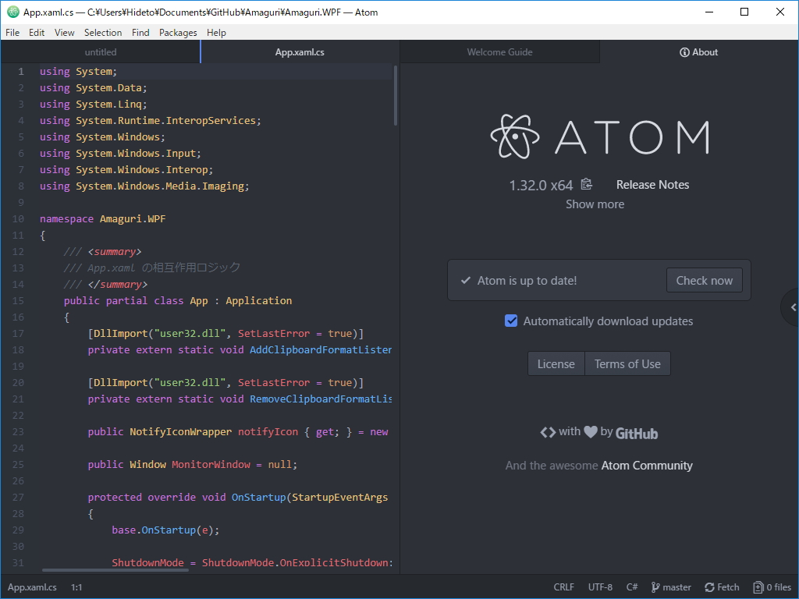Open the Packages menu

pyautogui.click(x=178, y=32)
